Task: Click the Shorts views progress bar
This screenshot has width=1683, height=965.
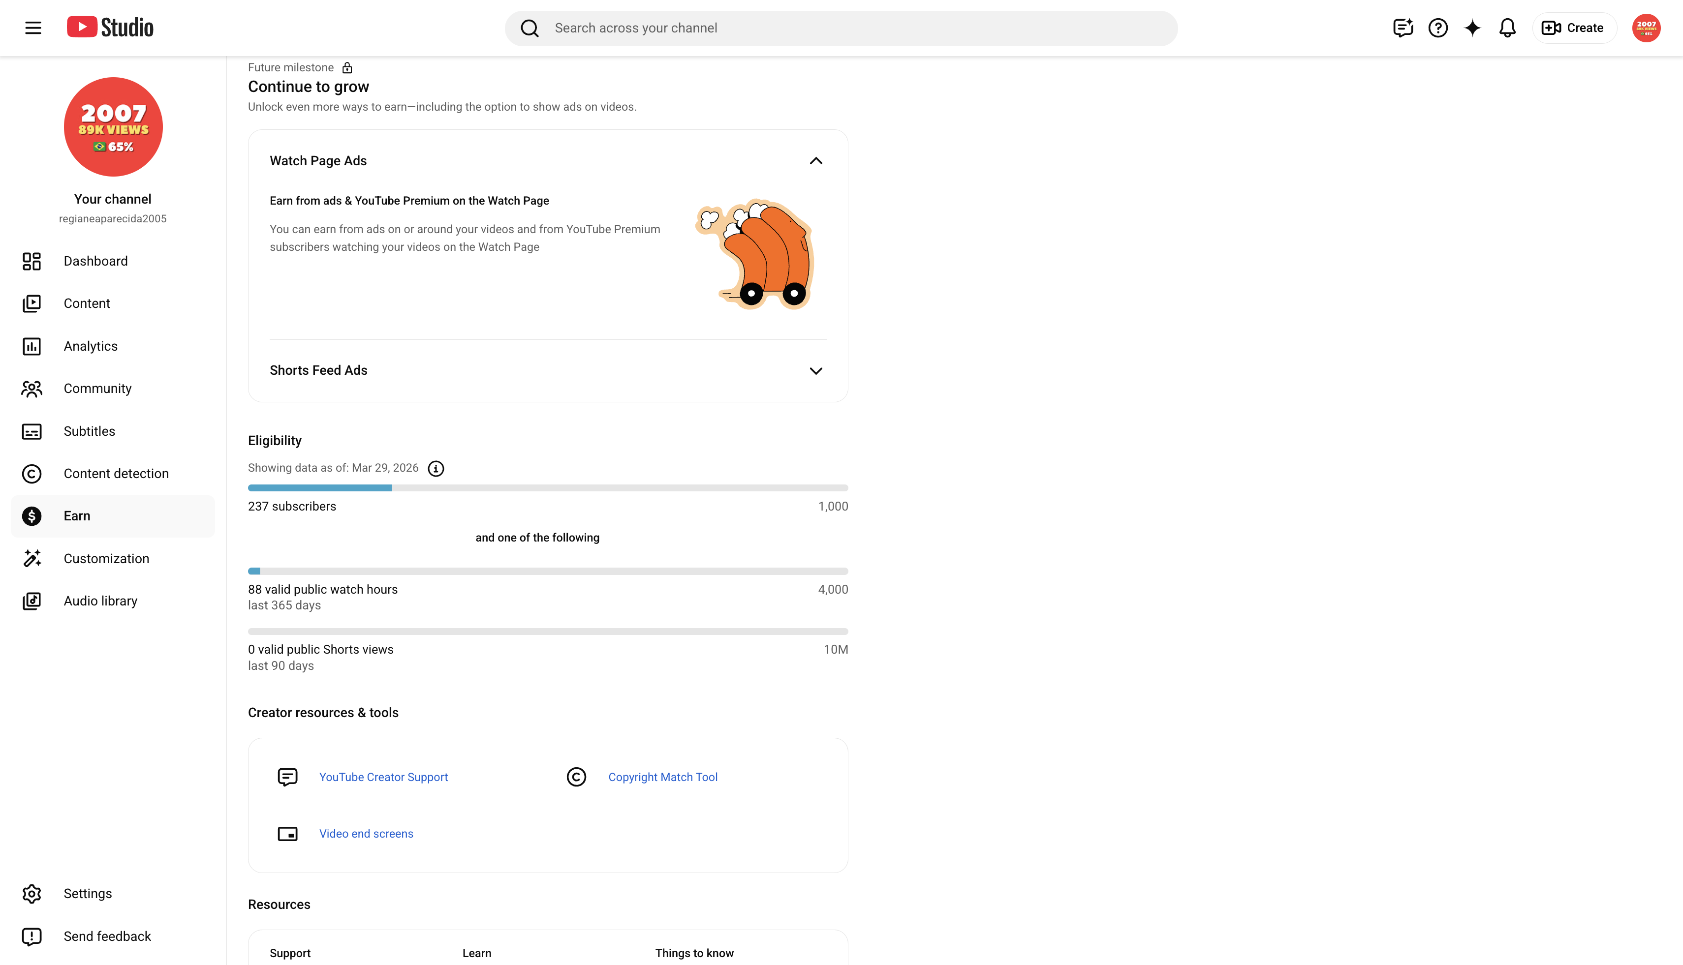Action: [x=548, y=632]
